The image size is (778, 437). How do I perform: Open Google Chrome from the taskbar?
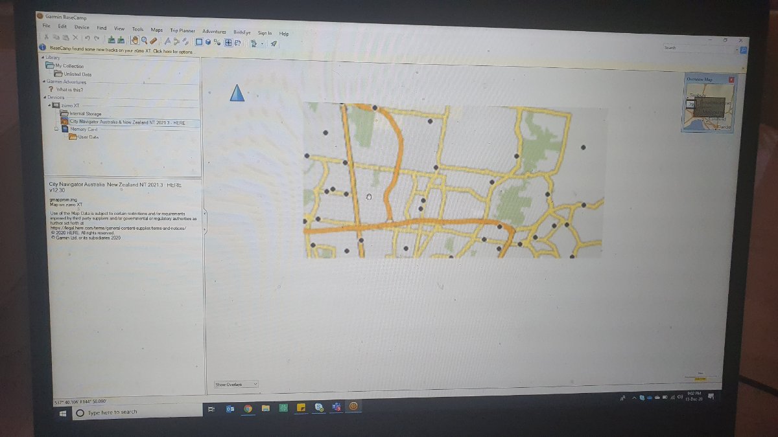(x=248, y=409)
